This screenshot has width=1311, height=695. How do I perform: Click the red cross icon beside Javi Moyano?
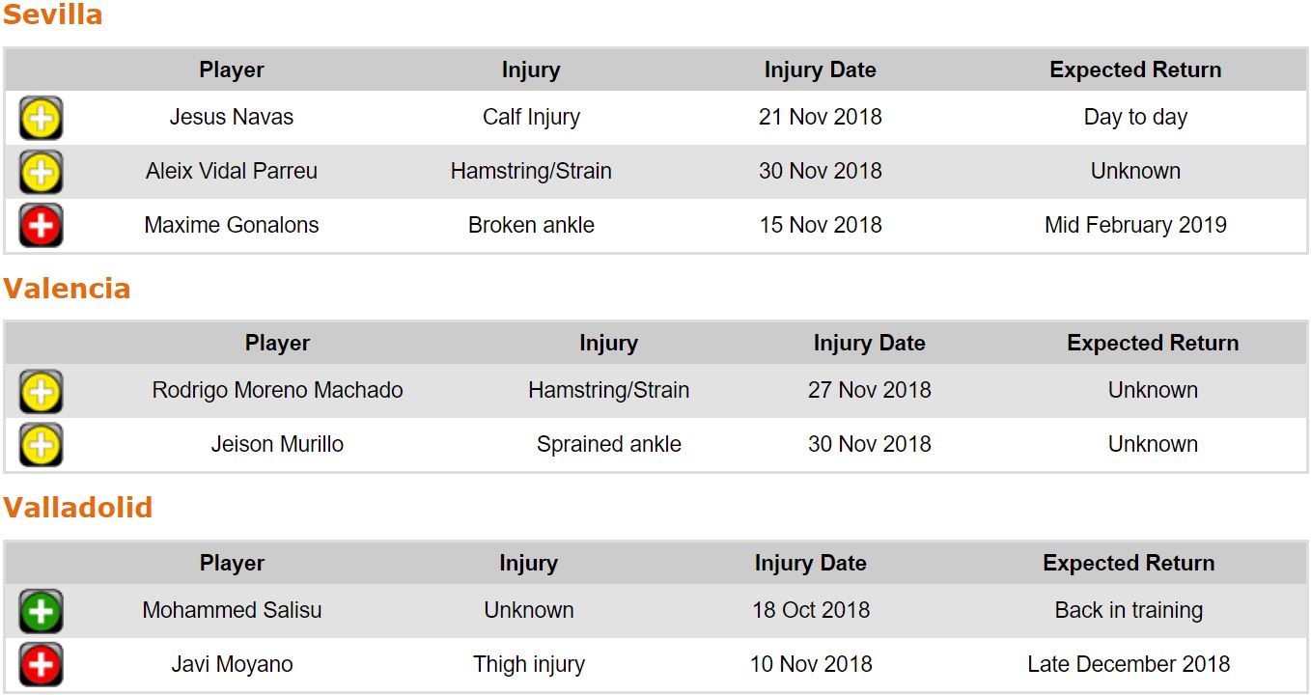point(41,666)
